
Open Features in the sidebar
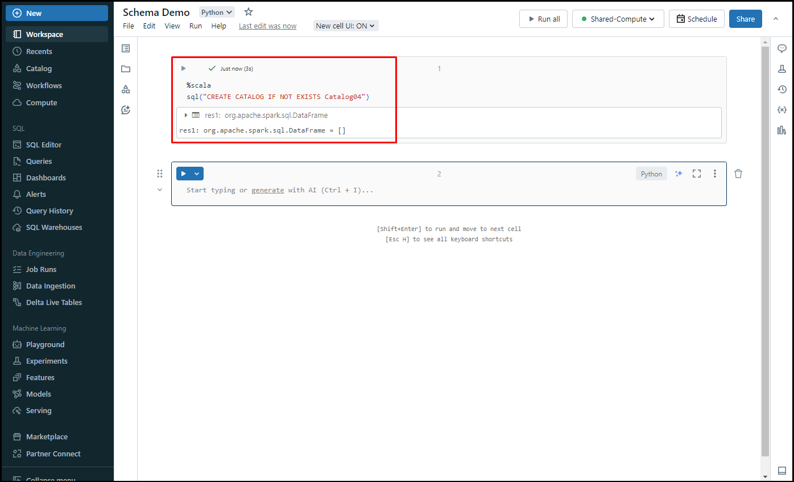click(57, 377)
